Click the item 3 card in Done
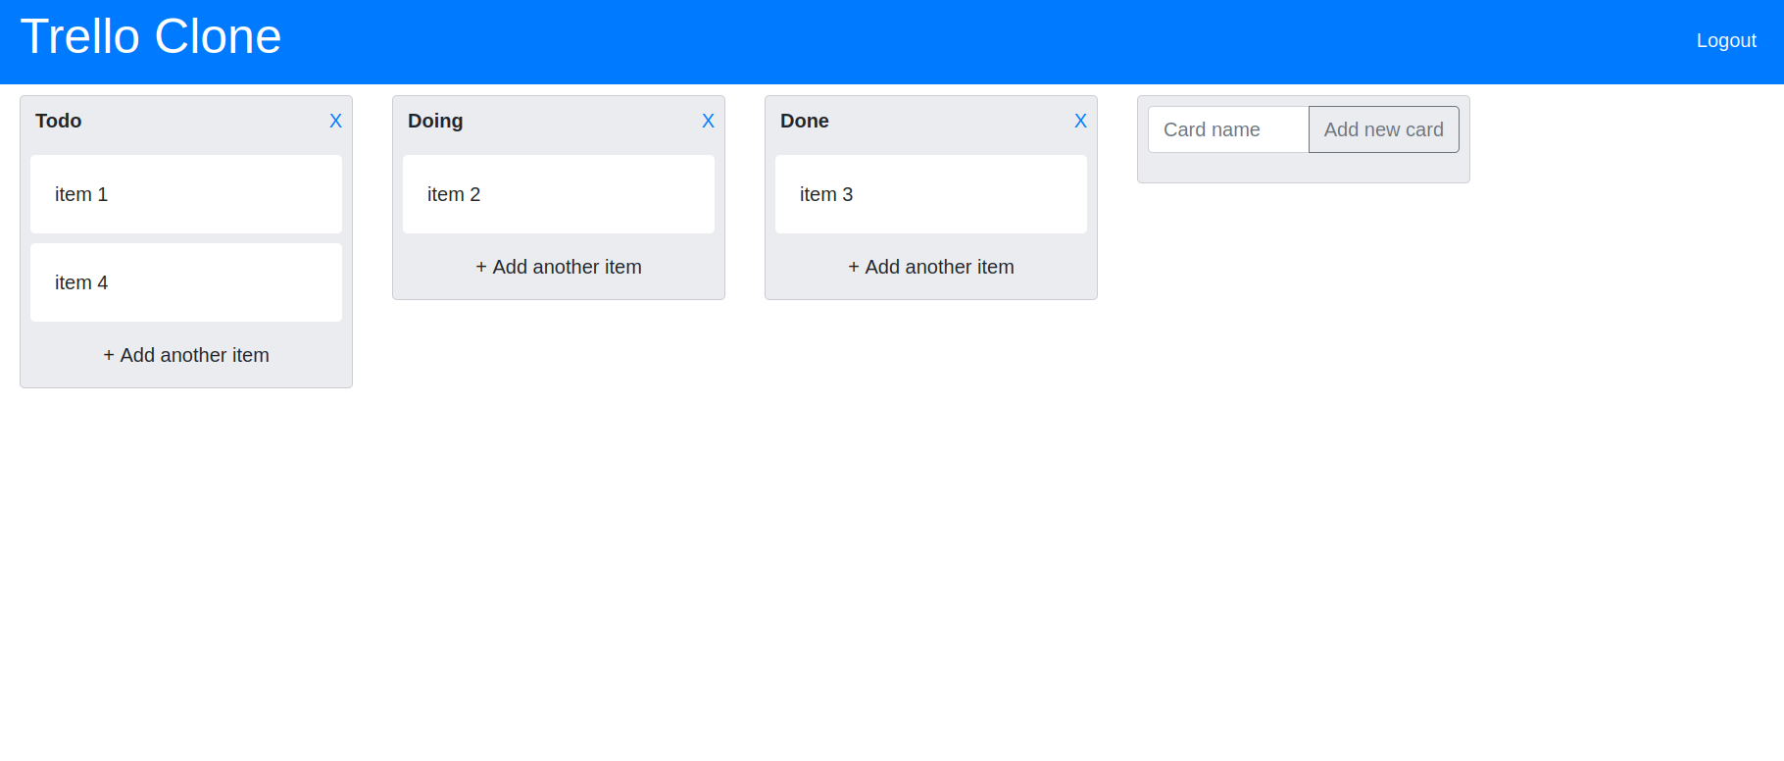This screenshot has width=1784, height=761. pyautogui.click(x=931, y=194)
